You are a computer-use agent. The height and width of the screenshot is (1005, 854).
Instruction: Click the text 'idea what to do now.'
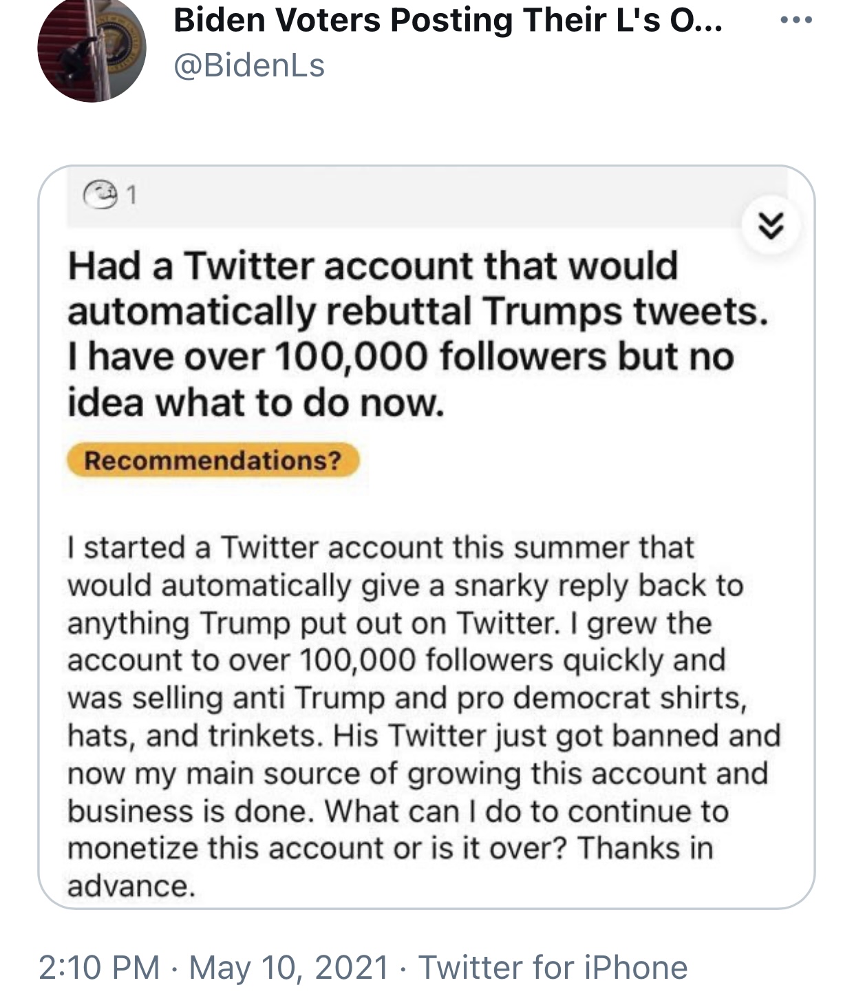[256, 403]
